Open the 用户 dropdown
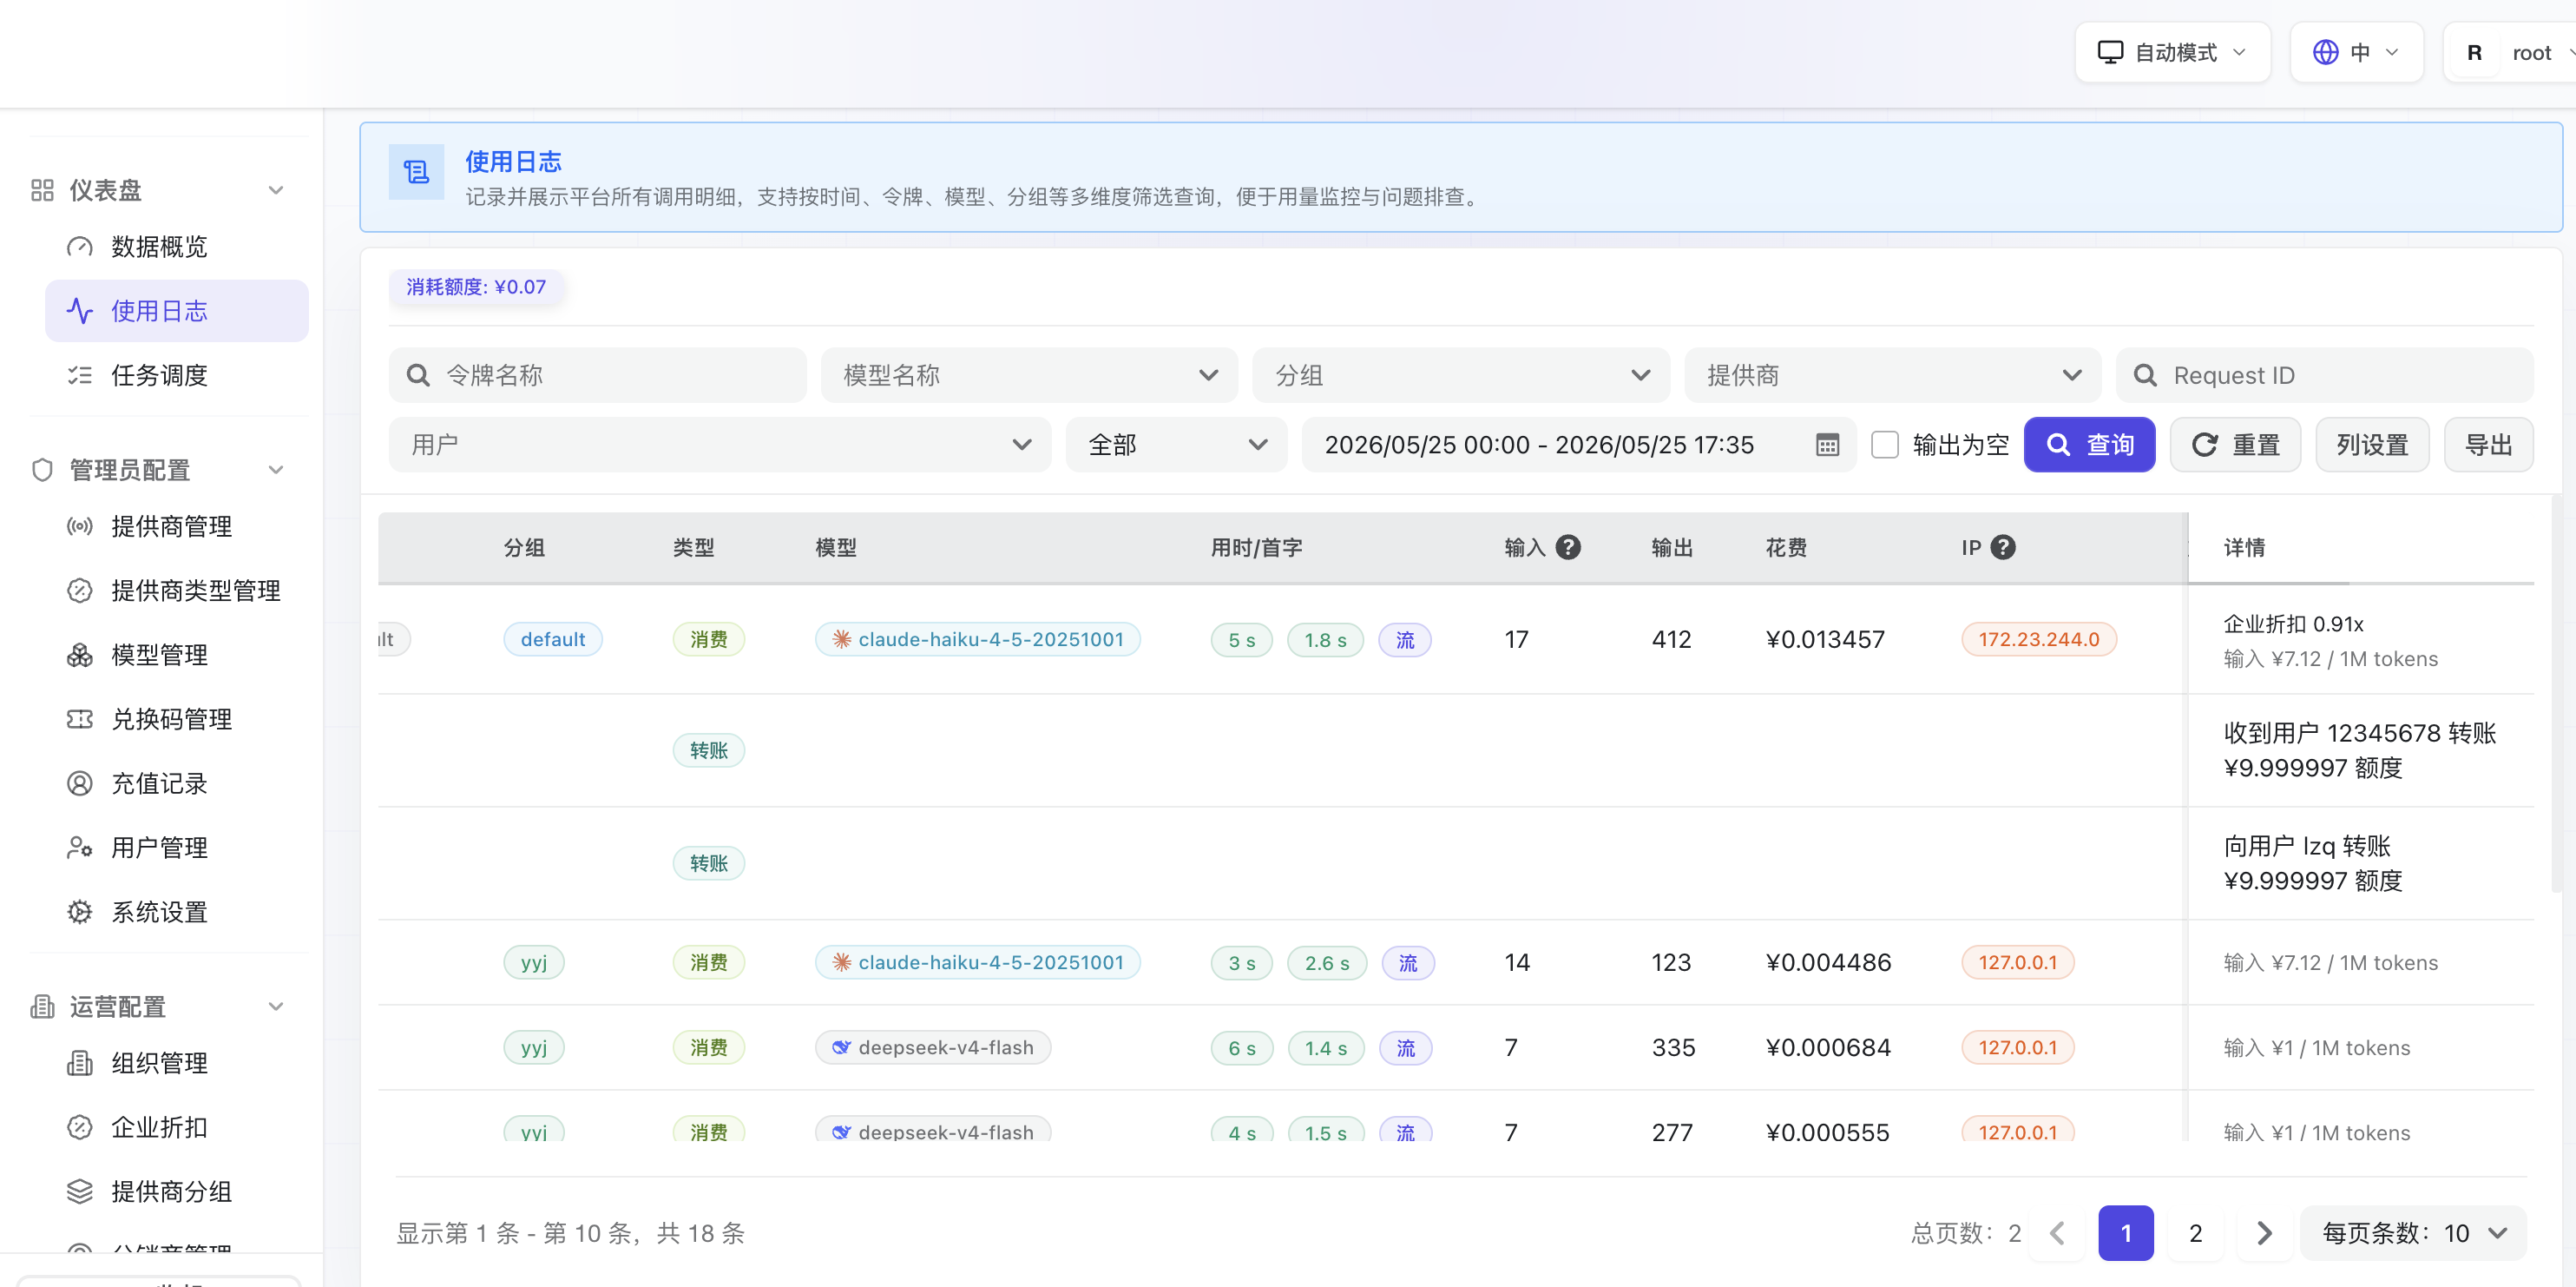Screen dimensions: 2576x1287 click(720, 445)
